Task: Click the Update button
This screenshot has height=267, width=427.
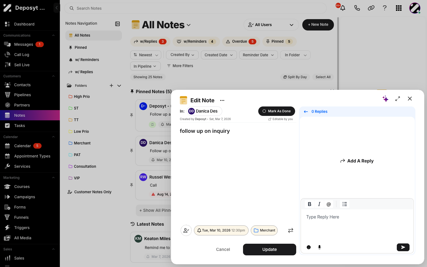Action: coord(270,250)
